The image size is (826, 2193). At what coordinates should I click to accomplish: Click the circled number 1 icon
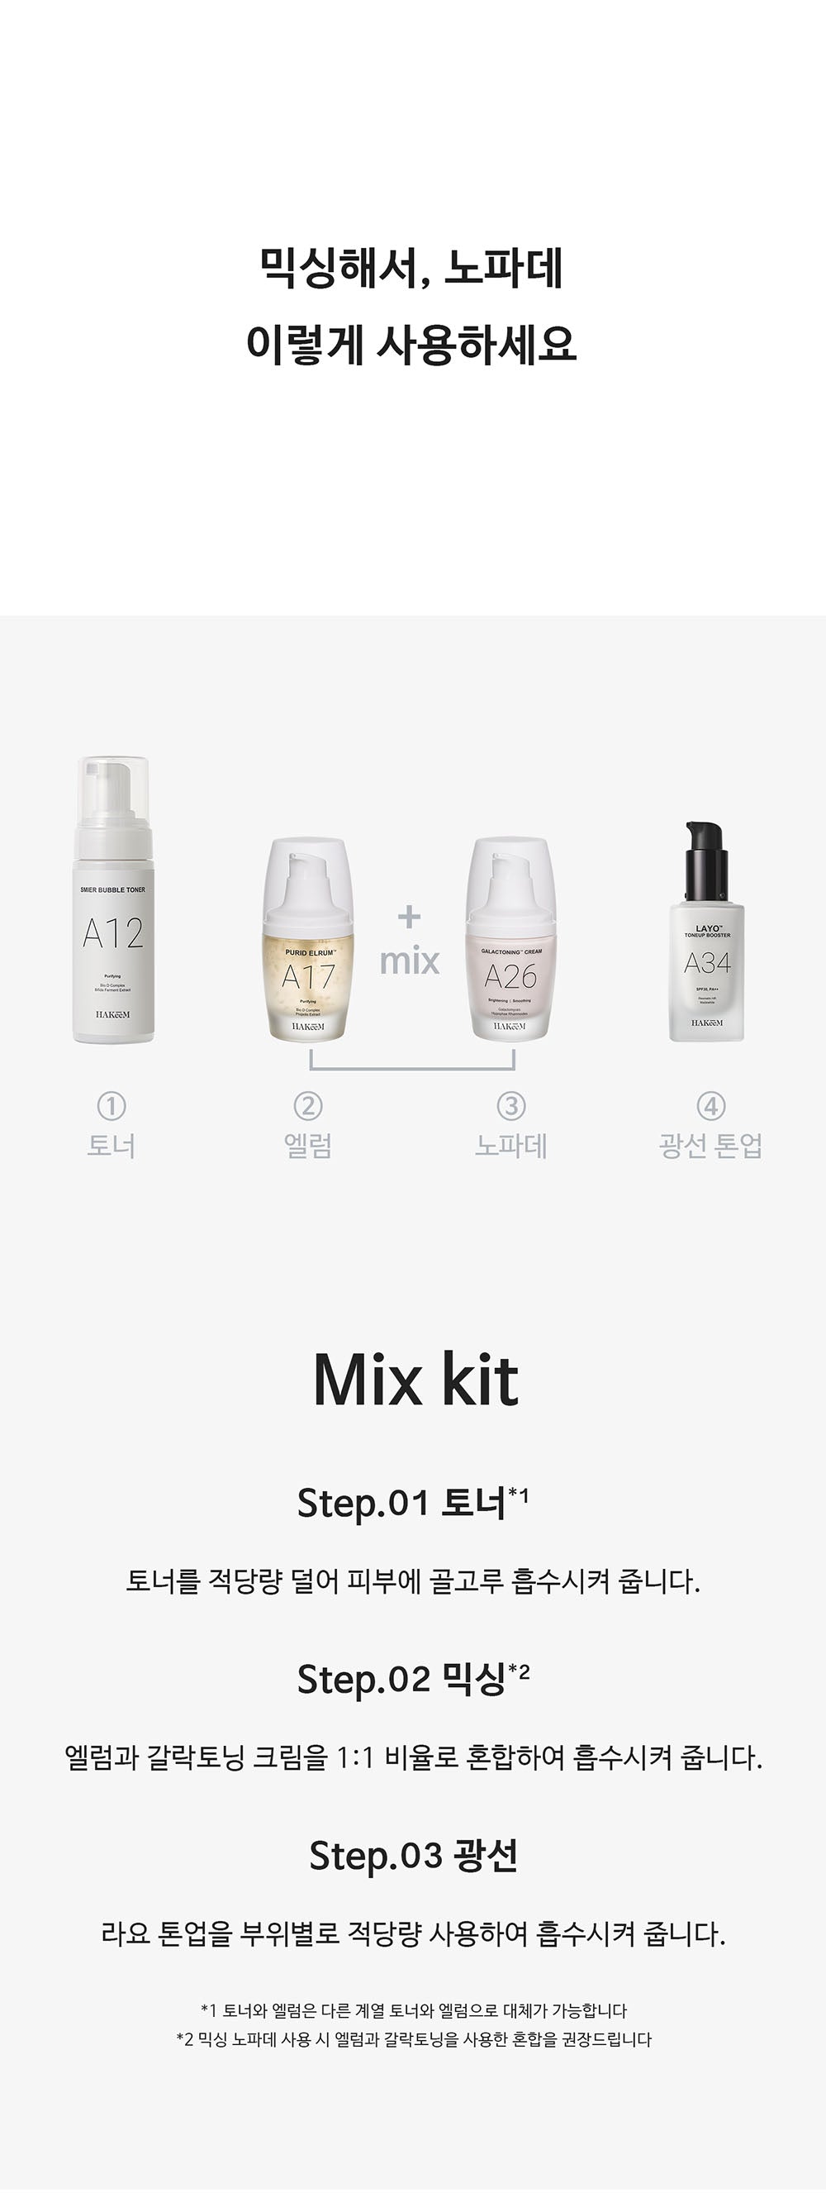point(112,1106)
